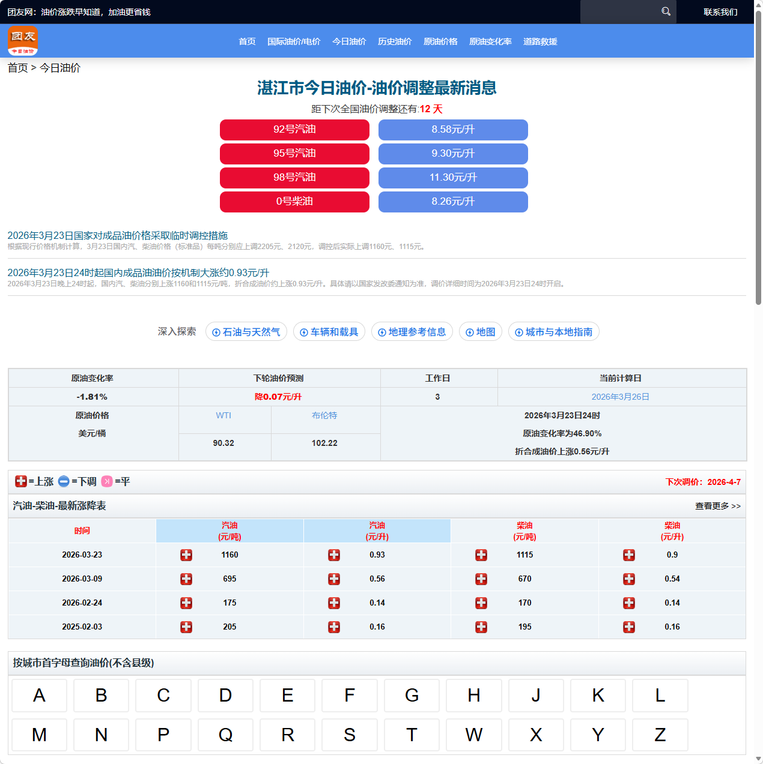Click the pink 平 legend icon
The image size is (763, 764).
107,481
